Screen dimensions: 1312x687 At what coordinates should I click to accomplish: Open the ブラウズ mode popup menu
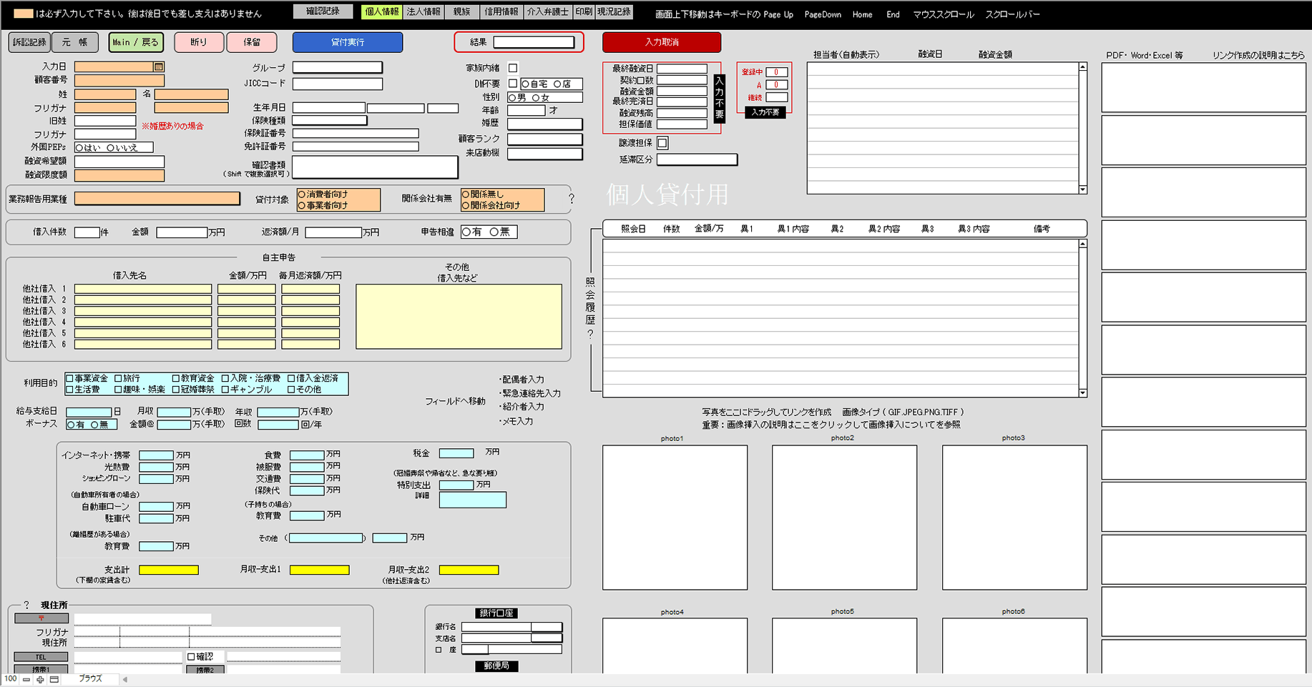[x=90, y=679]
